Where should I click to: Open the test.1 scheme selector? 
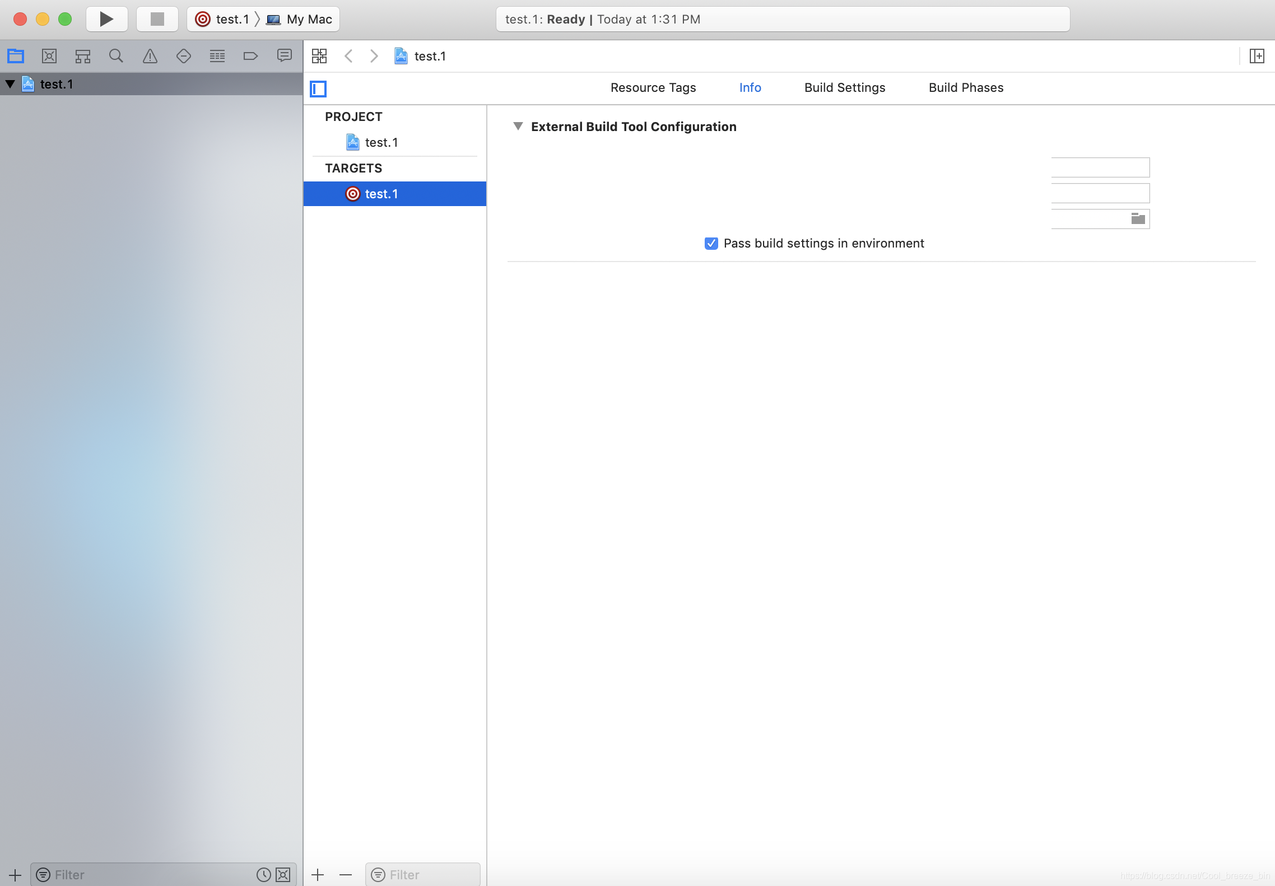click(x=223, y=19)
